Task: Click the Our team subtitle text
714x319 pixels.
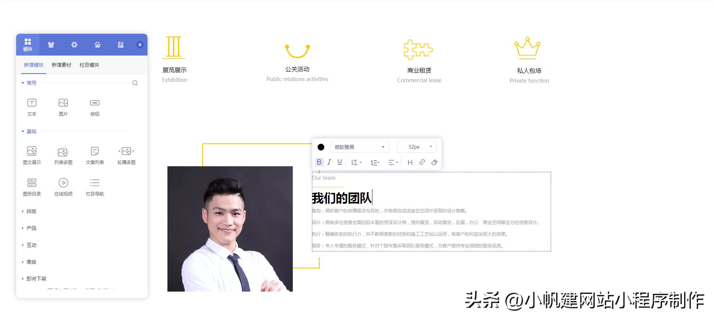Action: [x=324, y=178]
